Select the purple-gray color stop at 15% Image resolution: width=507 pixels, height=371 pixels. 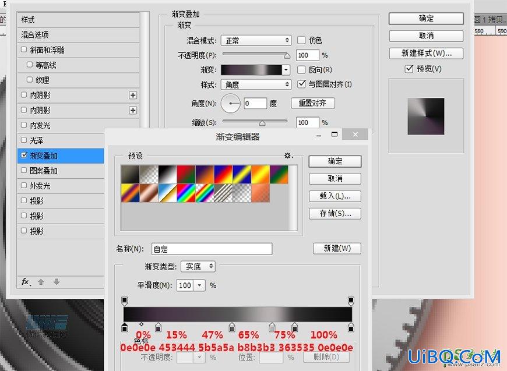(x=158, y=327)
